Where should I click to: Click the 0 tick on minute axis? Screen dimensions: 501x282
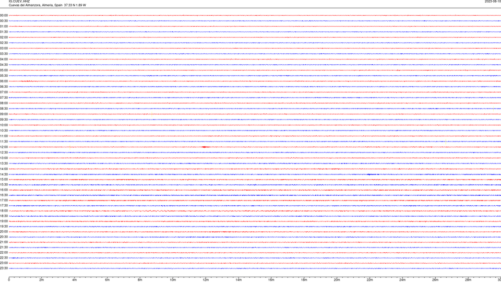pos(9,280)
